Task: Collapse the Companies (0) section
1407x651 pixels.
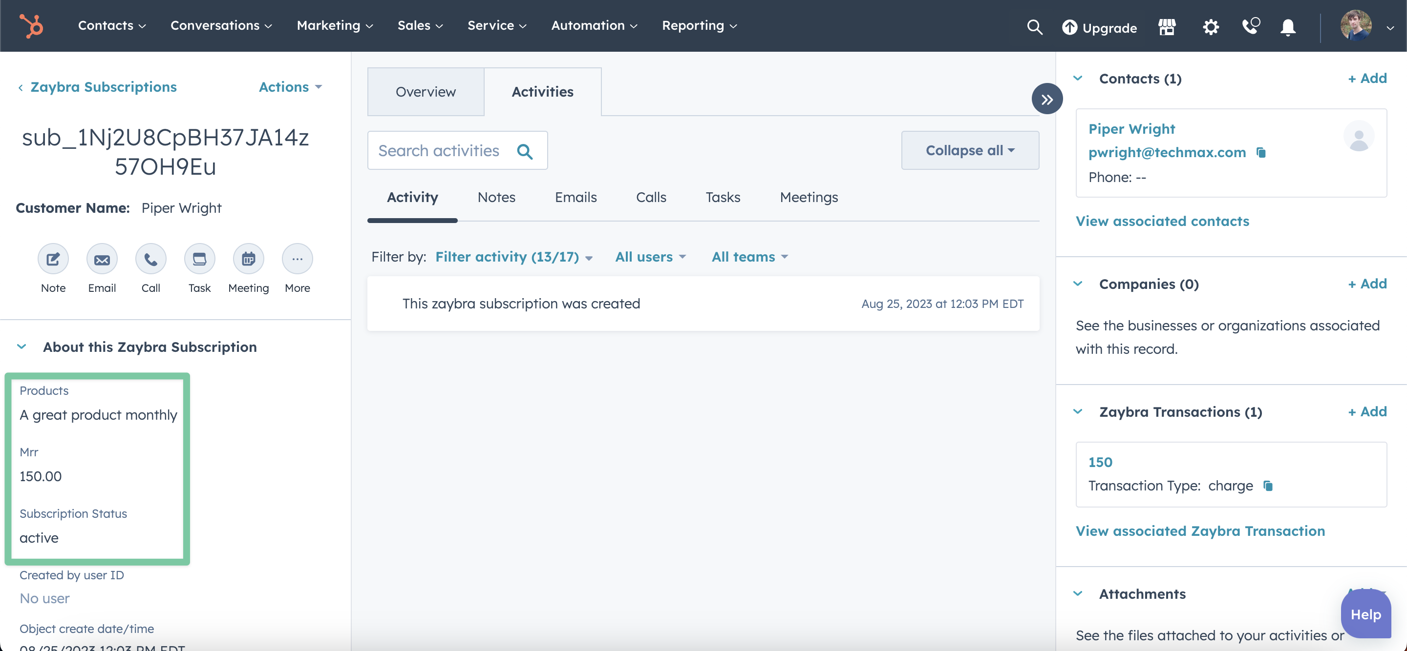Action: tap(1078, 284)
